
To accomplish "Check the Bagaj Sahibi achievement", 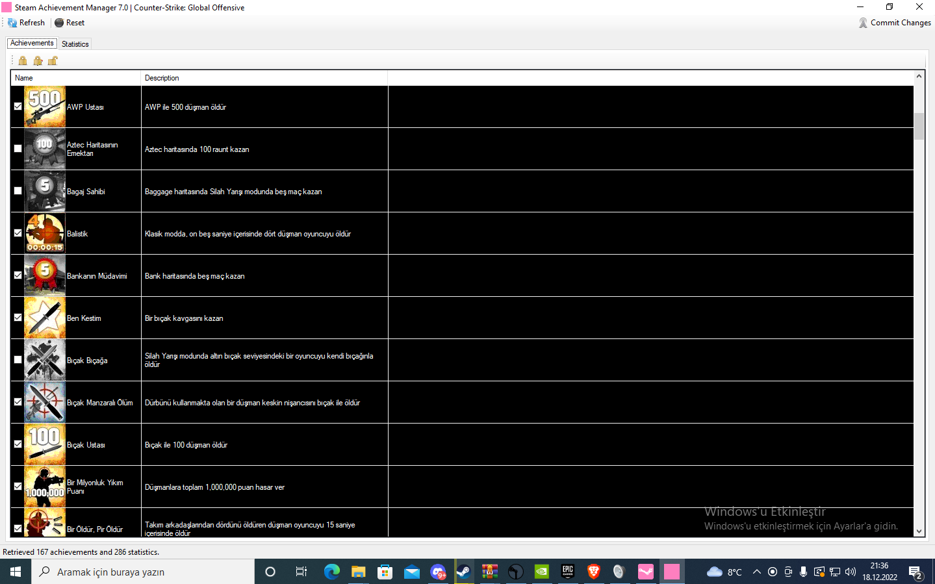I will tap(18, 191).
